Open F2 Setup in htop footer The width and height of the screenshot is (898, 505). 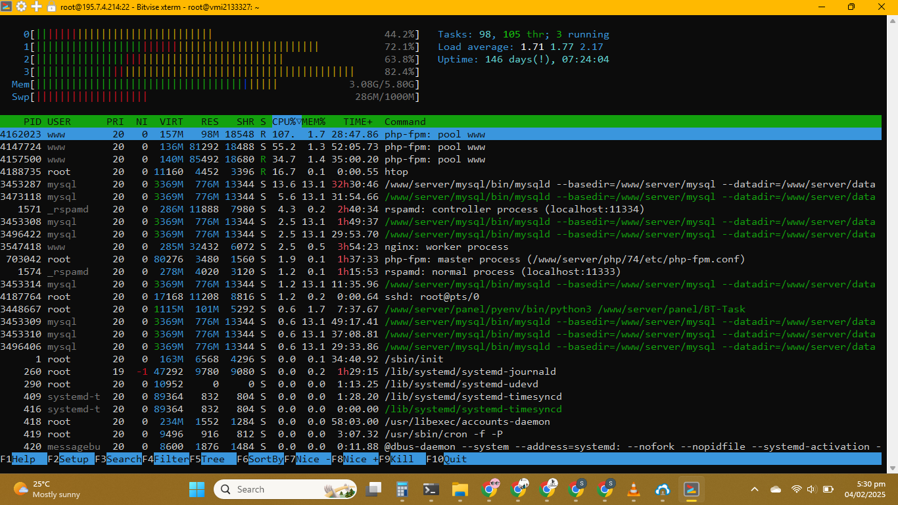click(x=73, y=459)
